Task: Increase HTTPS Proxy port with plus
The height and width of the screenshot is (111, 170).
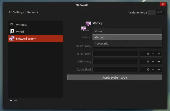Action: coord(159,54)
